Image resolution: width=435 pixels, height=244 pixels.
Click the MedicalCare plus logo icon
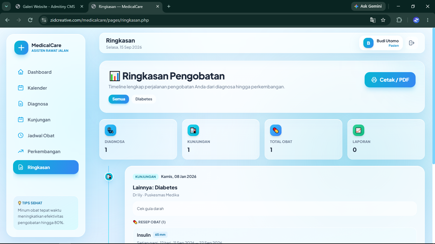pyautogui.click(x=21, y=48)
